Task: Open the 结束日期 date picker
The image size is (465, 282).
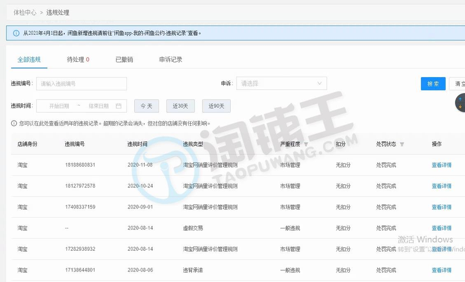Action: [x=98, y=106]
